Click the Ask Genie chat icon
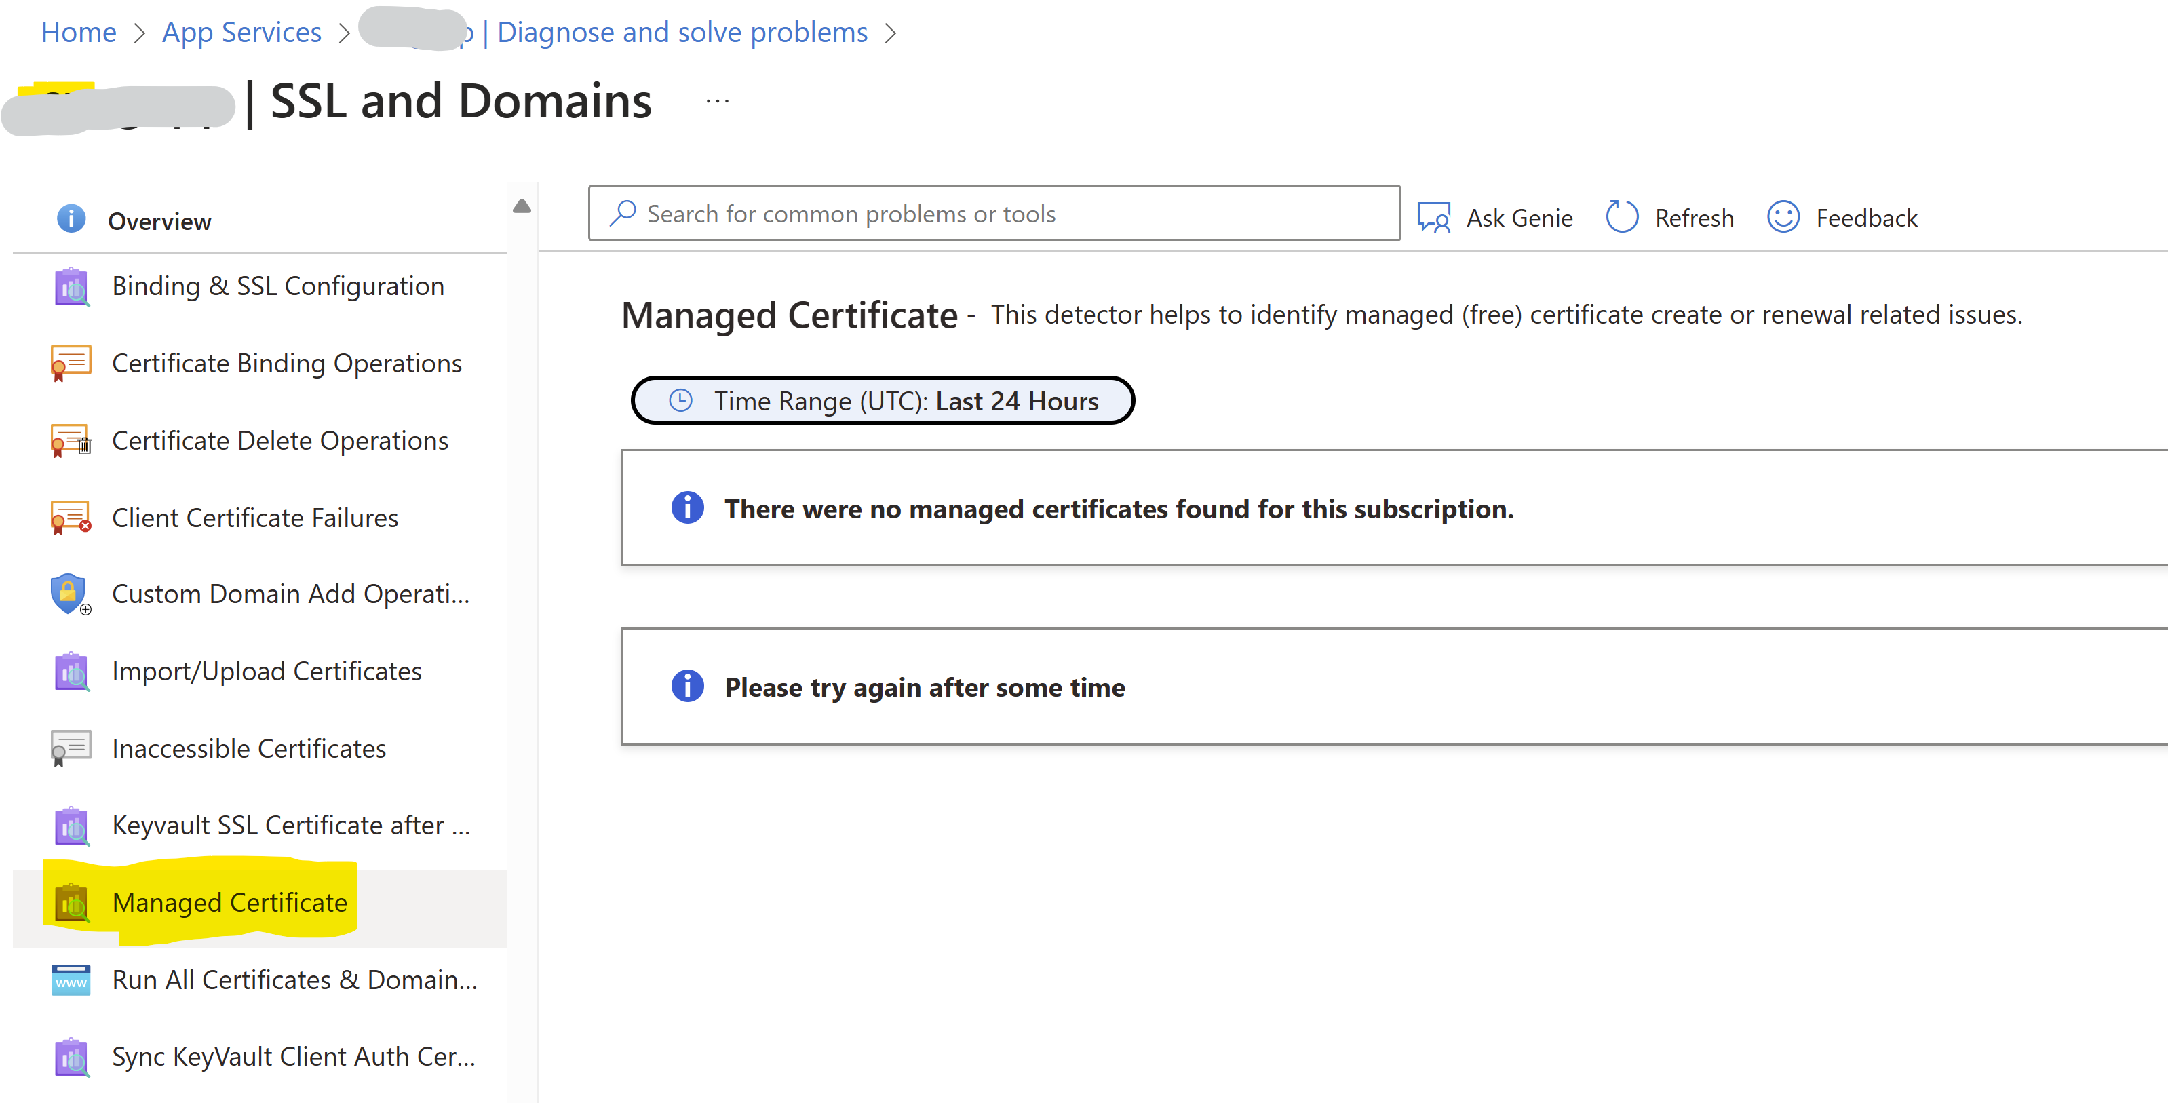 (x=1433, y=217)
